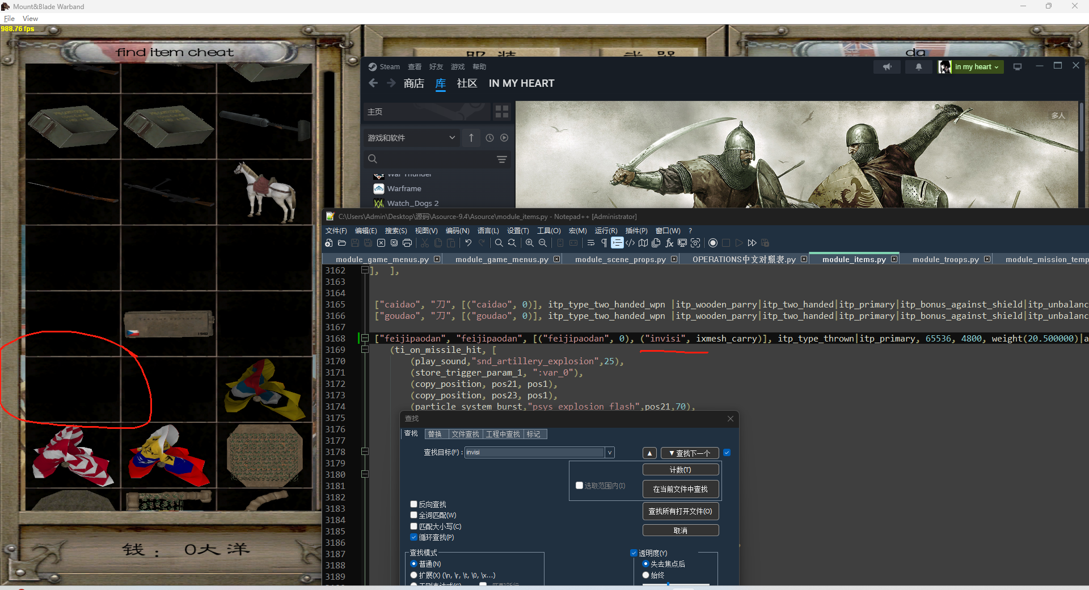This screenshot has width=1089, height=590.
Task: Enable the 全词匹配(W) checkbox
Action: click(x=413, y=515)
